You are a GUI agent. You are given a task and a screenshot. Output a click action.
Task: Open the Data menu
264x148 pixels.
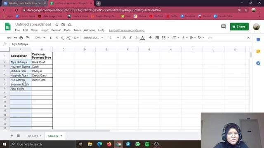pyautogui.click(x=67, y=30)
